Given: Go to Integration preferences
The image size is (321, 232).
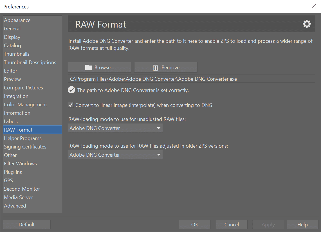Looking at the screenshot, I should tap(32, 96).
